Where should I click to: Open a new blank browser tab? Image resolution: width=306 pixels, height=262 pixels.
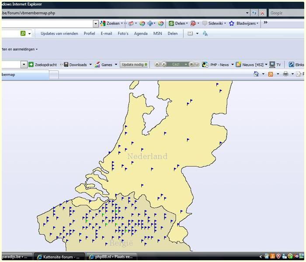(54, 75)
